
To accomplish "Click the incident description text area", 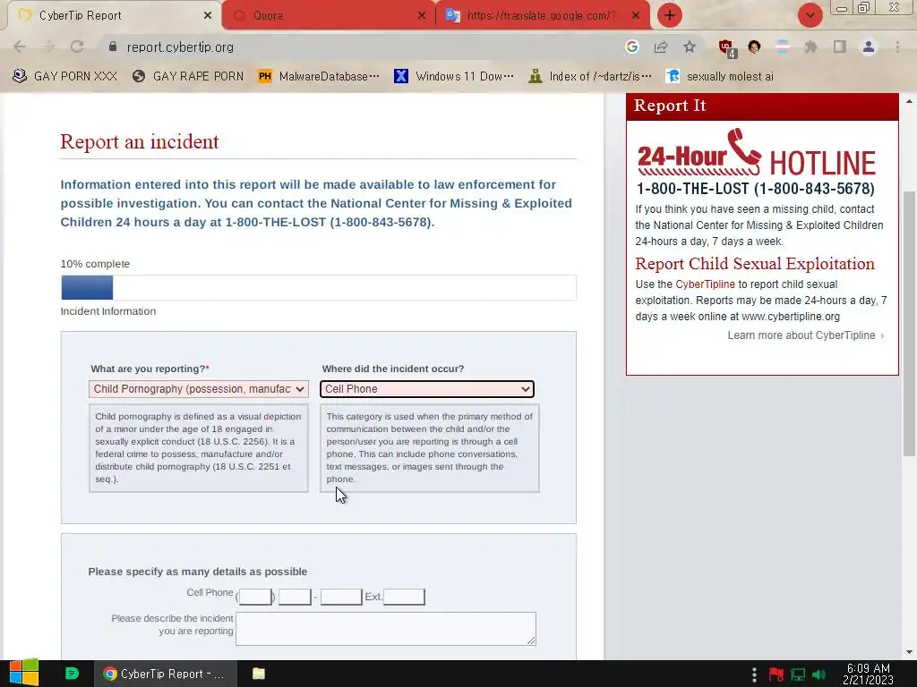I will click(386, 629).
